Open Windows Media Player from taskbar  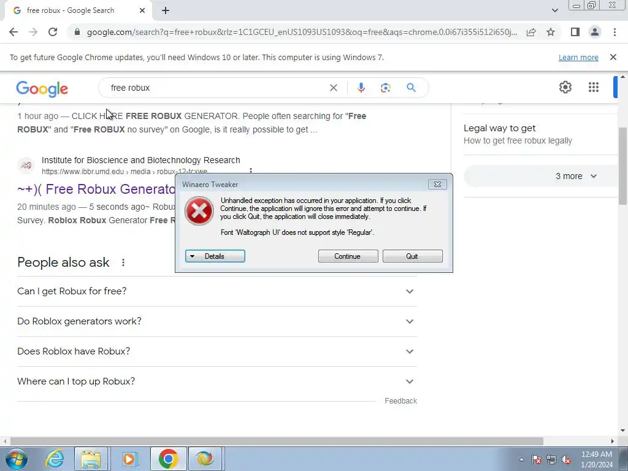129,459
